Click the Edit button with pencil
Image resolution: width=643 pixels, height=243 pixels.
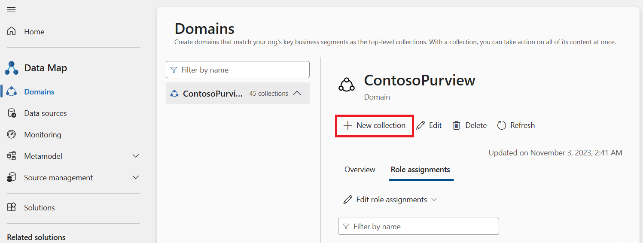click(x=429, y=125)
